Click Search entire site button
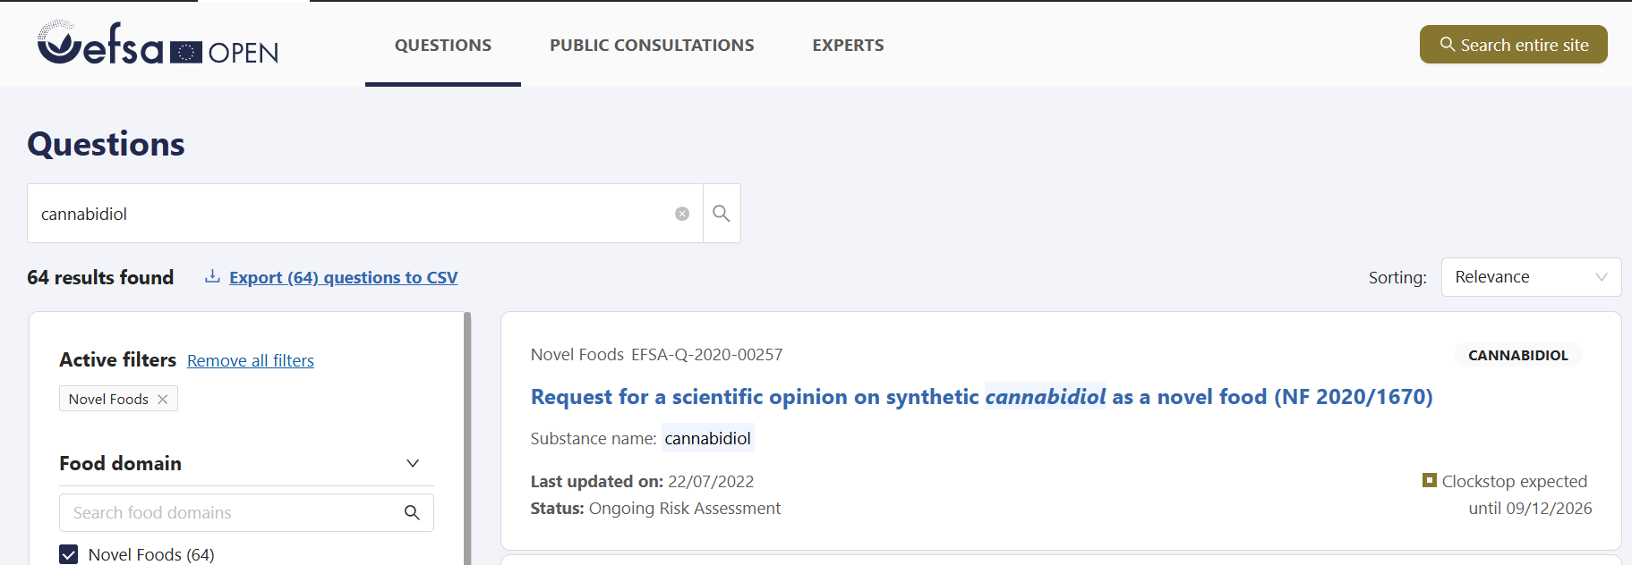 (1513, 45)
